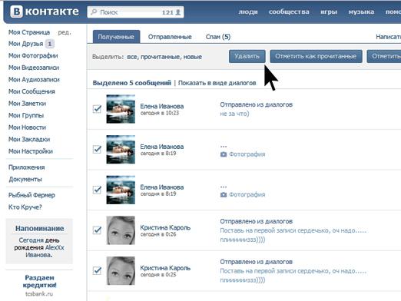Open 0:26 message 'Поставь на первой записи'
401x301 pixels.
pyautogui.click(x=293, y=235)
